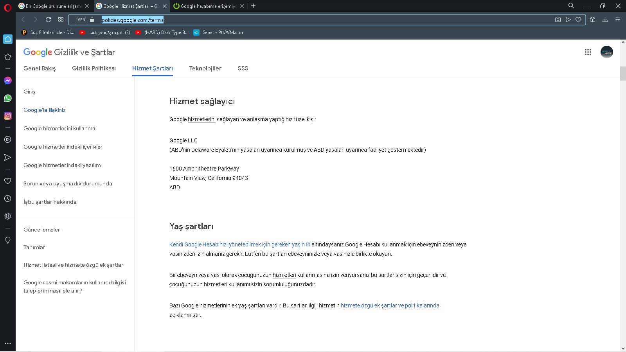
Task: Switch to Bir Google ürününe erişem tab
Action: click(54, 6)
